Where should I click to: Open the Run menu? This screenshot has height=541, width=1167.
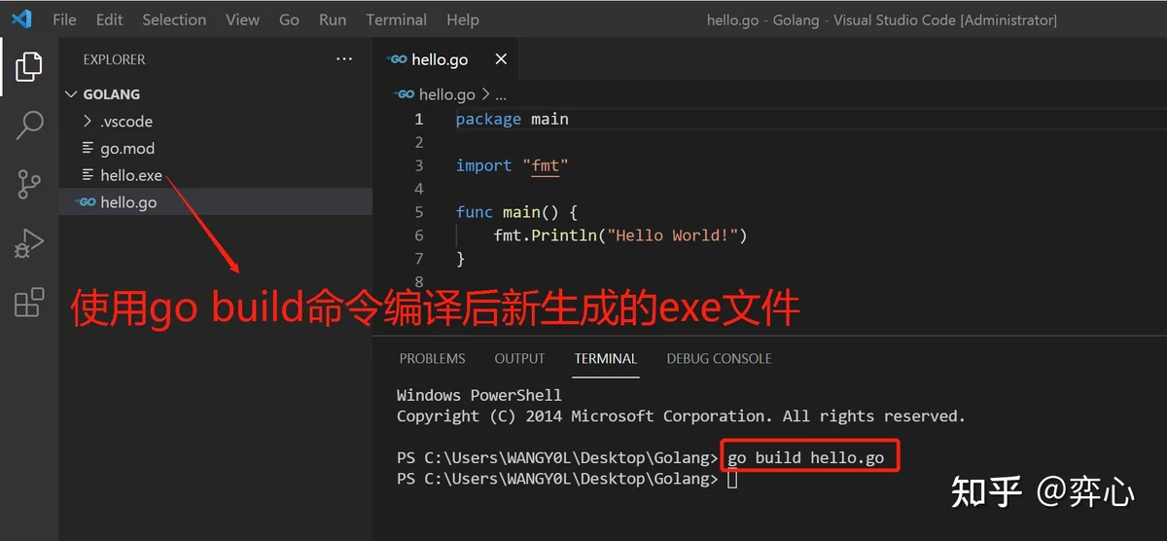coord(333,19)
